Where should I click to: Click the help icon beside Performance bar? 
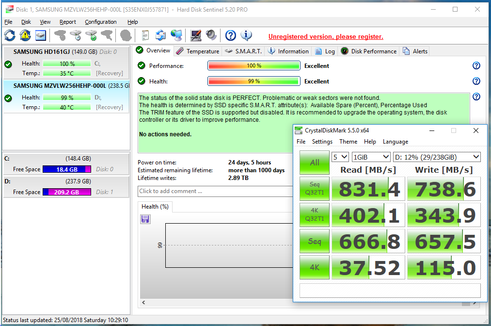pos(476,66)
